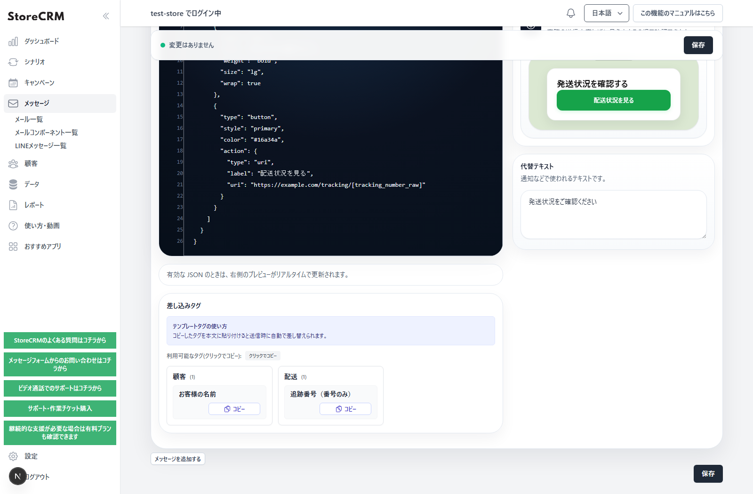
Task: Open notifications with the bell icon
Action: [571, 13]
